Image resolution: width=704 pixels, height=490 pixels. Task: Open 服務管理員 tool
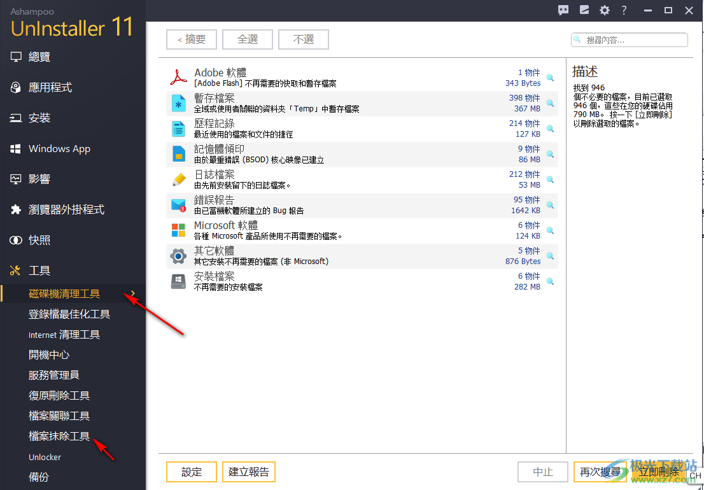tap(54, 375)
